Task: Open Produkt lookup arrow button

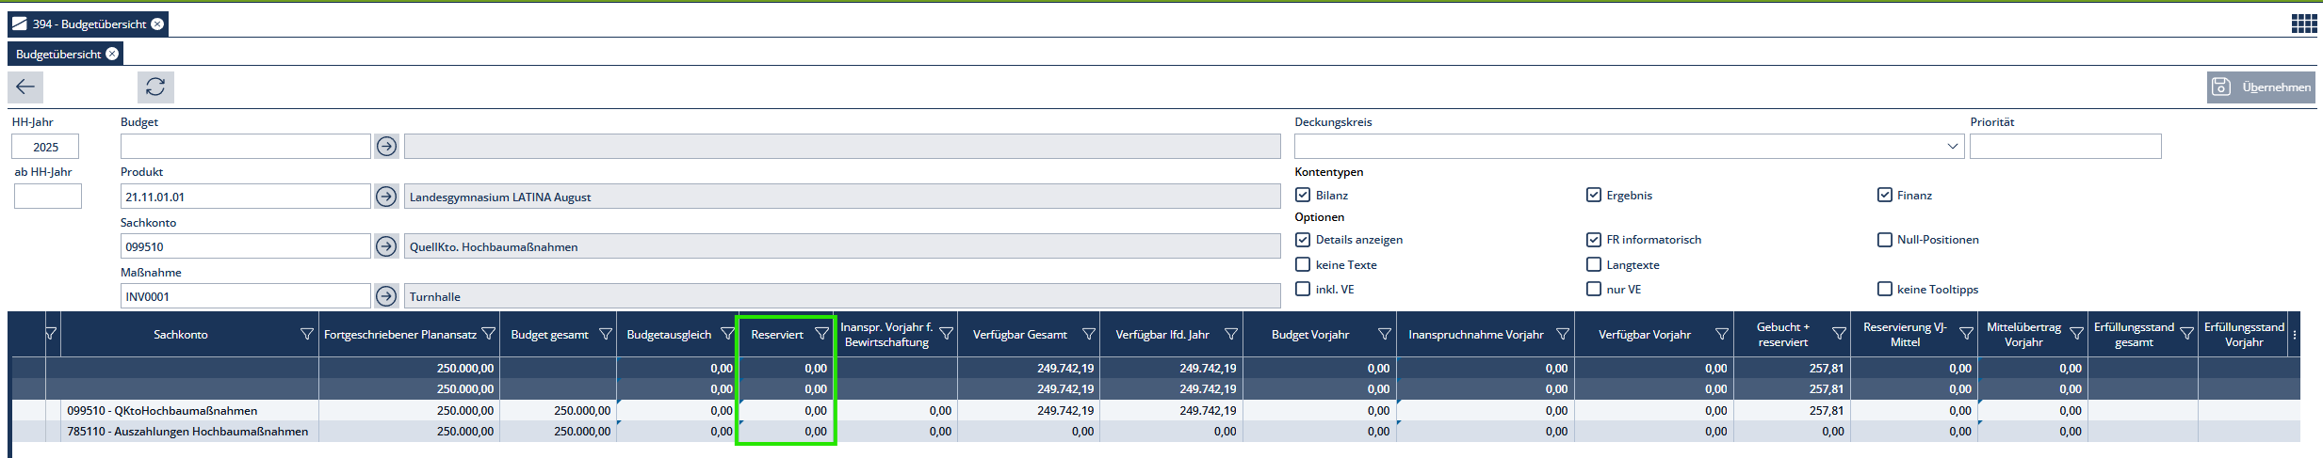Action: [x=386, y=197]
